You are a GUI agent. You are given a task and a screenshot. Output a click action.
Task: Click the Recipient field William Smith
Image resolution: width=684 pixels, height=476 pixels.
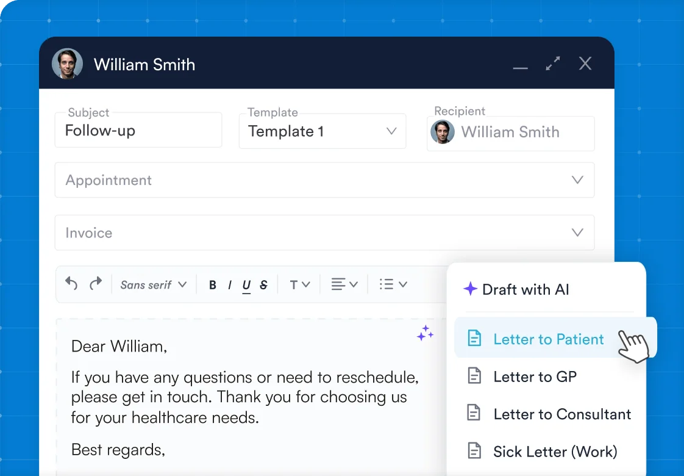[511, 133]
